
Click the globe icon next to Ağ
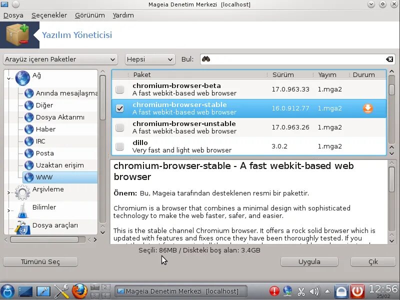tap(22, 78)
